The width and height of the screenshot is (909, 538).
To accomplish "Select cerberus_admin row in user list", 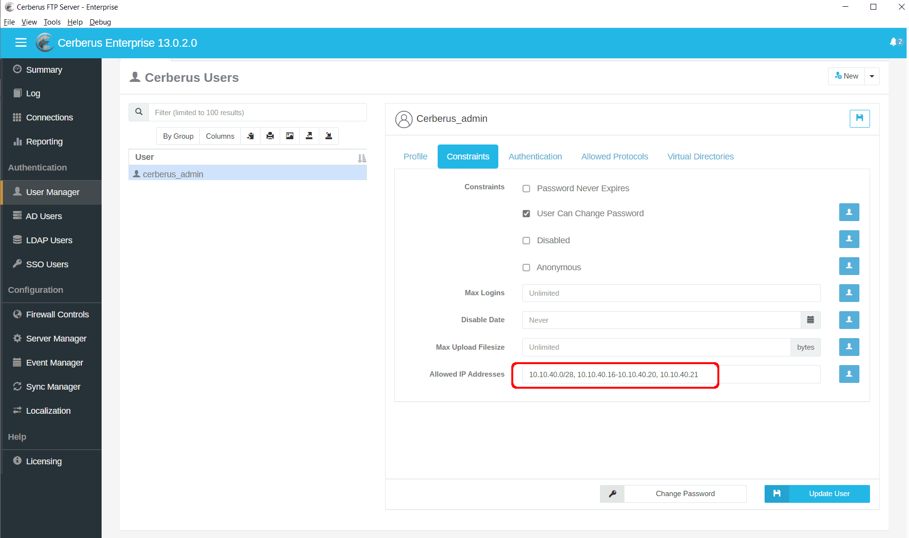I will [x=247, y=174].
